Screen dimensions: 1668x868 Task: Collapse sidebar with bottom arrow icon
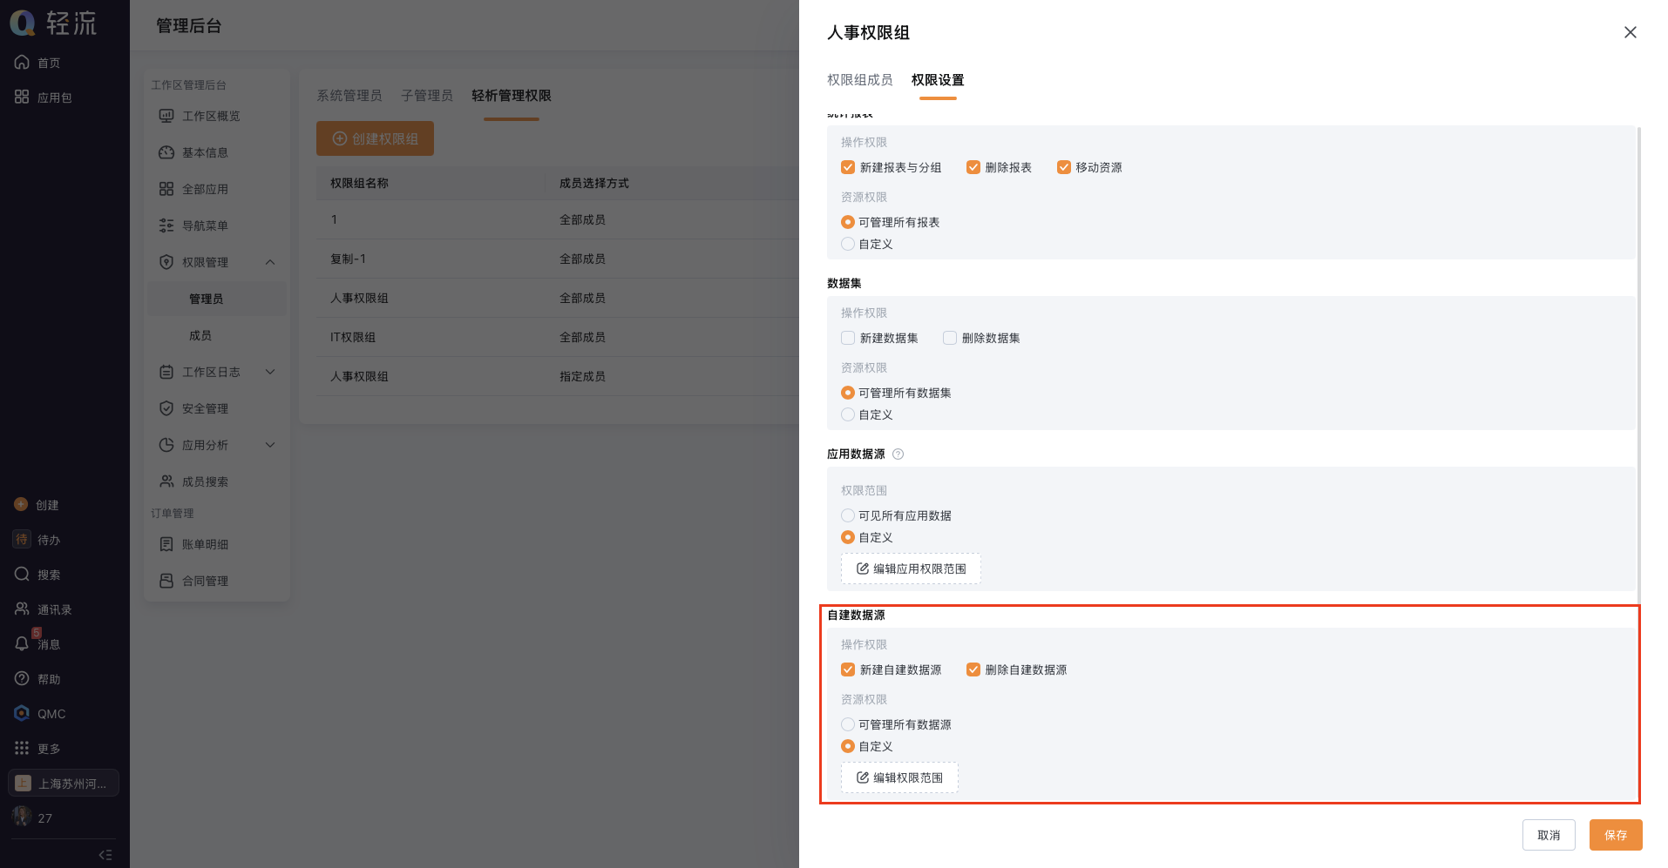[x=105, y=855]
